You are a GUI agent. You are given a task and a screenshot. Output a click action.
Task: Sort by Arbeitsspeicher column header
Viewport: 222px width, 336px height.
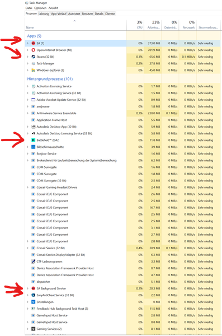(153, 25)
